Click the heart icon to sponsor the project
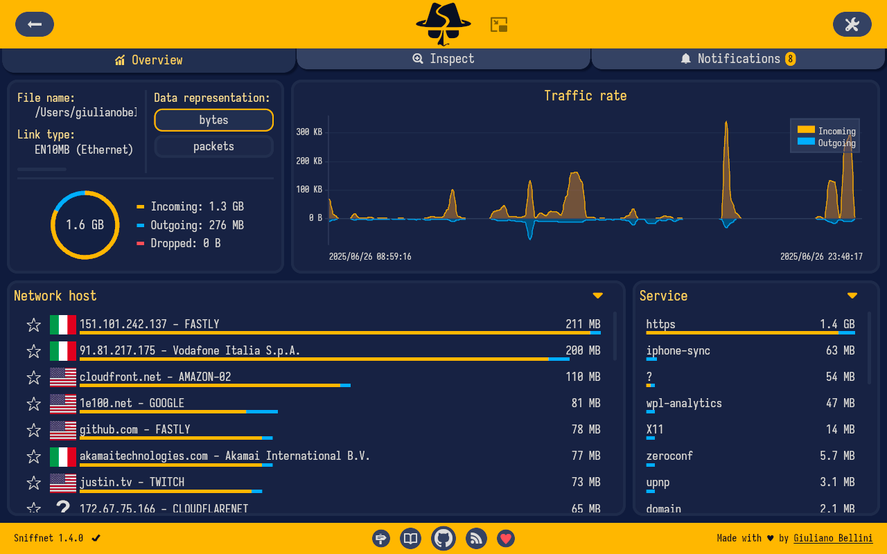Viewport: 887px width, 554px height. point(505,538)
